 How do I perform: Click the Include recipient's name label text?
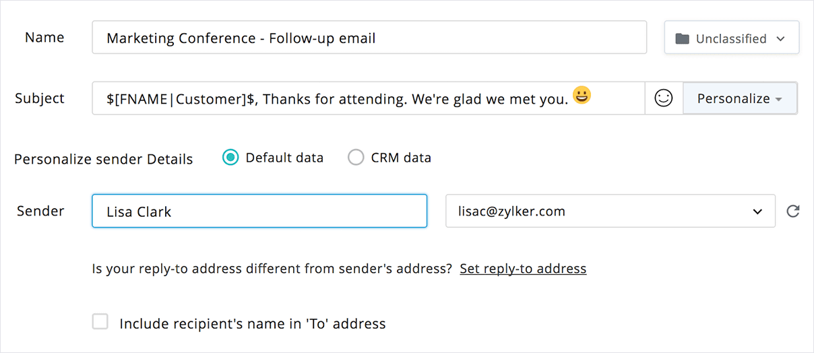pos(253,324)
